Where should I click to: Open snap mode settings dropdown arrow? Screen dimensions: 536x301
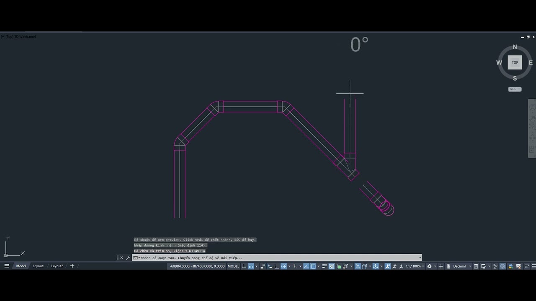[x=256, y=266]
